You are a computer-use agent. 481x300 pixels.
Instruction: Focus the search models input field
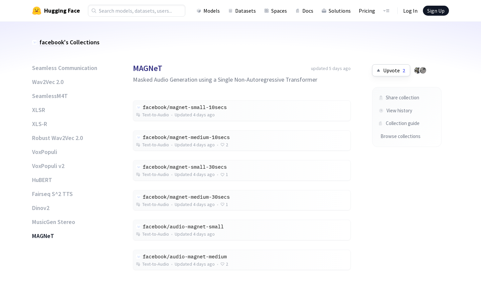(x=140, y=11)
